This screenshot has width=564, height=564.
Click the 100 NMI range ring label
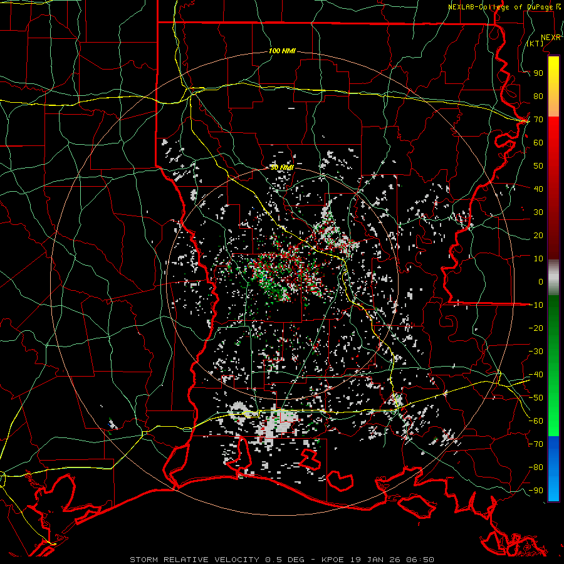point(282,51)
